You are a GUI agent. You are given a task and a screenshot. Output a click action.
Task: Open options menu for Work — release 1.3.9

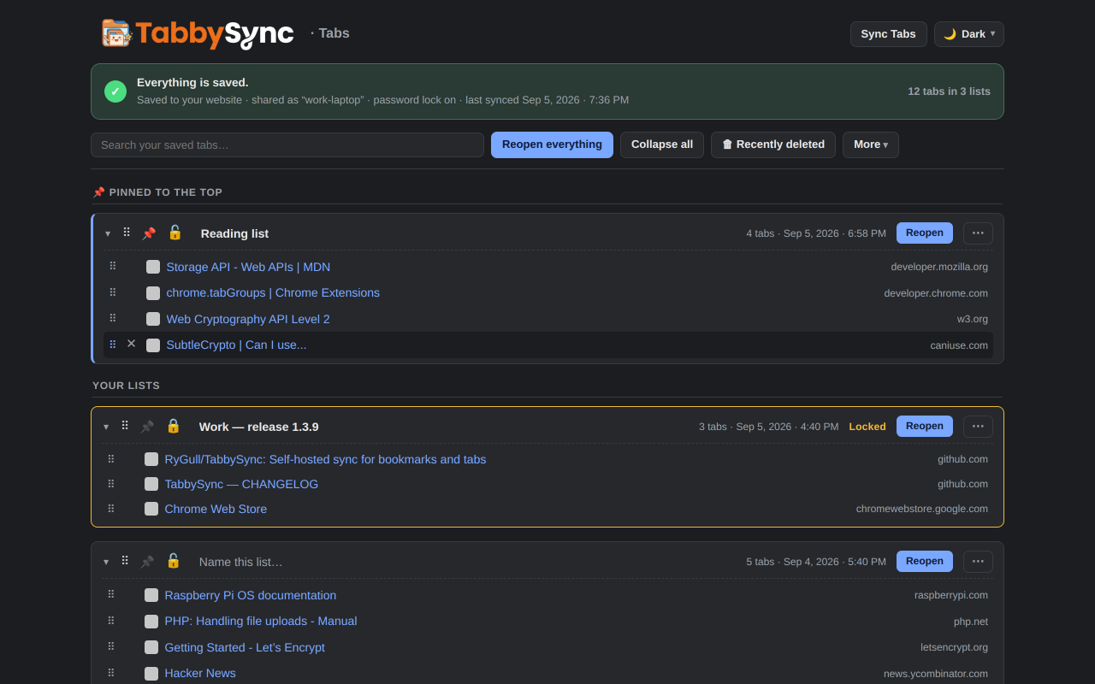(x=978, y=427)
